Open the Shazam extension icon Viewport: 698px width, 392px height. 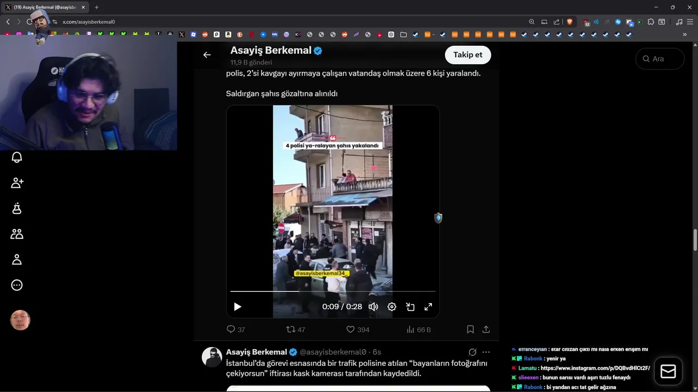(x=618, y=22)
